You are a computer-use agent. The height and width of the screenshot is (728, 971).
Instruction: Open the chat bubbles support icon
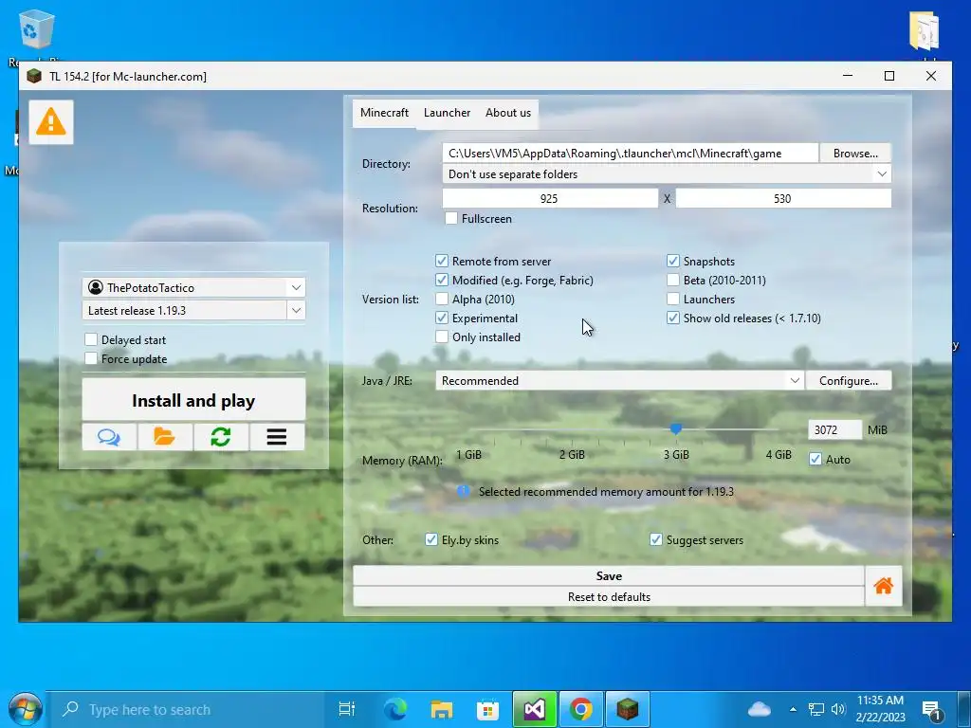pyautogui.click(x=109, y=437)
